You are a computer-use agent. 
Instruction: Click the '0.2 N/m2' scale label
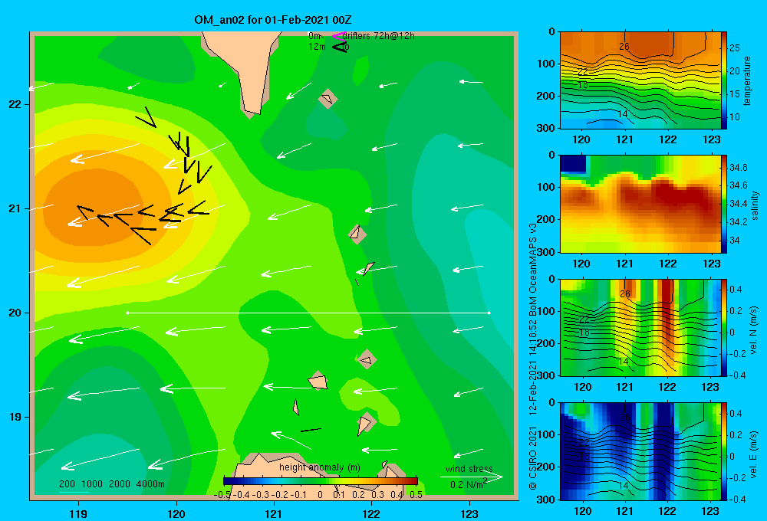[x=469, y=484]
